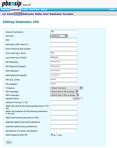The height and width of the screenshot is (148, 117).
Task: Expand the Timezone dropdown
Action: (66, 88)
